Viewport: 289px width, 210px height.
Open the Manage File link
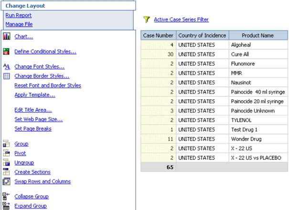point(19,24)
